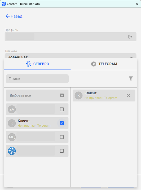Screen dimensions: 141x190
Task: Click the МЦ avatar circle
Action: click(x=12, y=137)
